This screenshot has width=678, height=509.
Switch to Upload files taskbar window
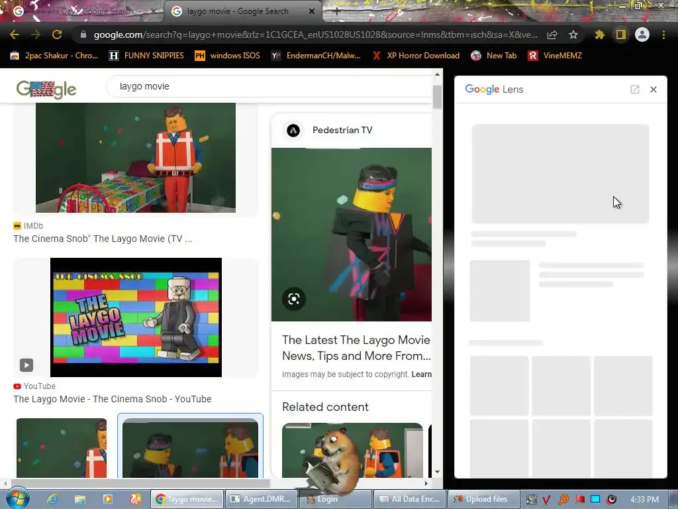tap(483, 499)
